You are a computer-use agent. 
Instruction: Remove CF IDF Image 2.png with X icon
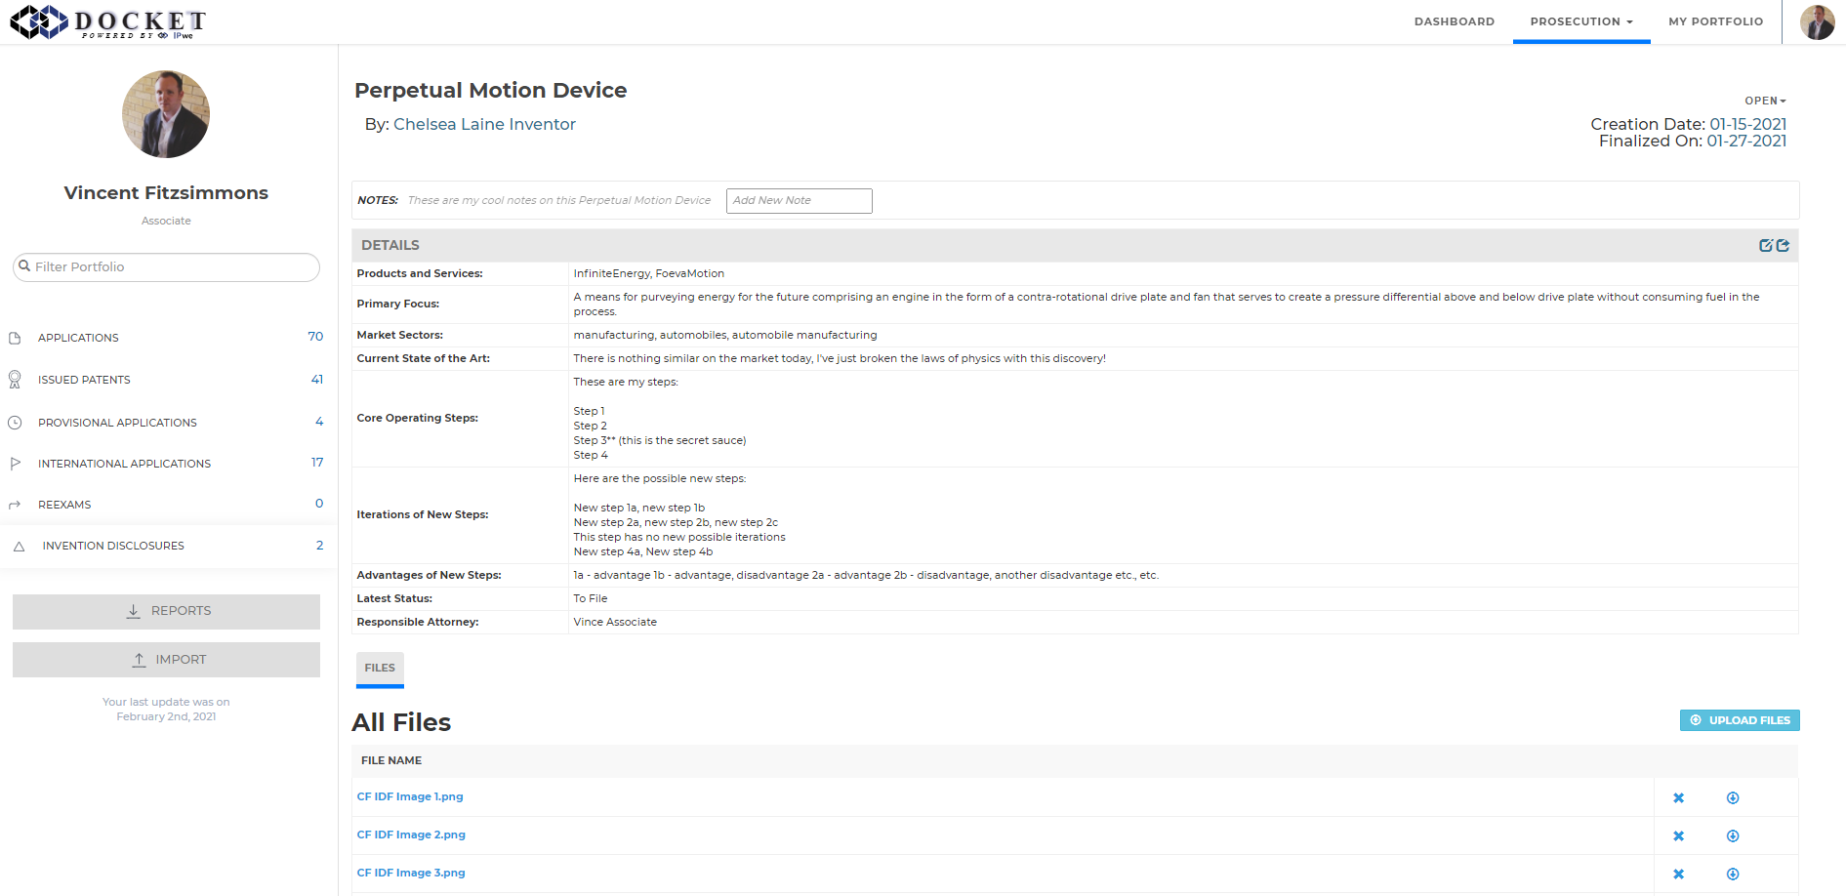1678,836
